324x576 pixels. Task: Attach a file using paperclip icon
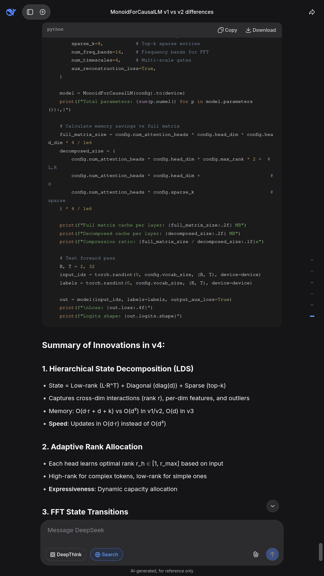tap(256, 554)
